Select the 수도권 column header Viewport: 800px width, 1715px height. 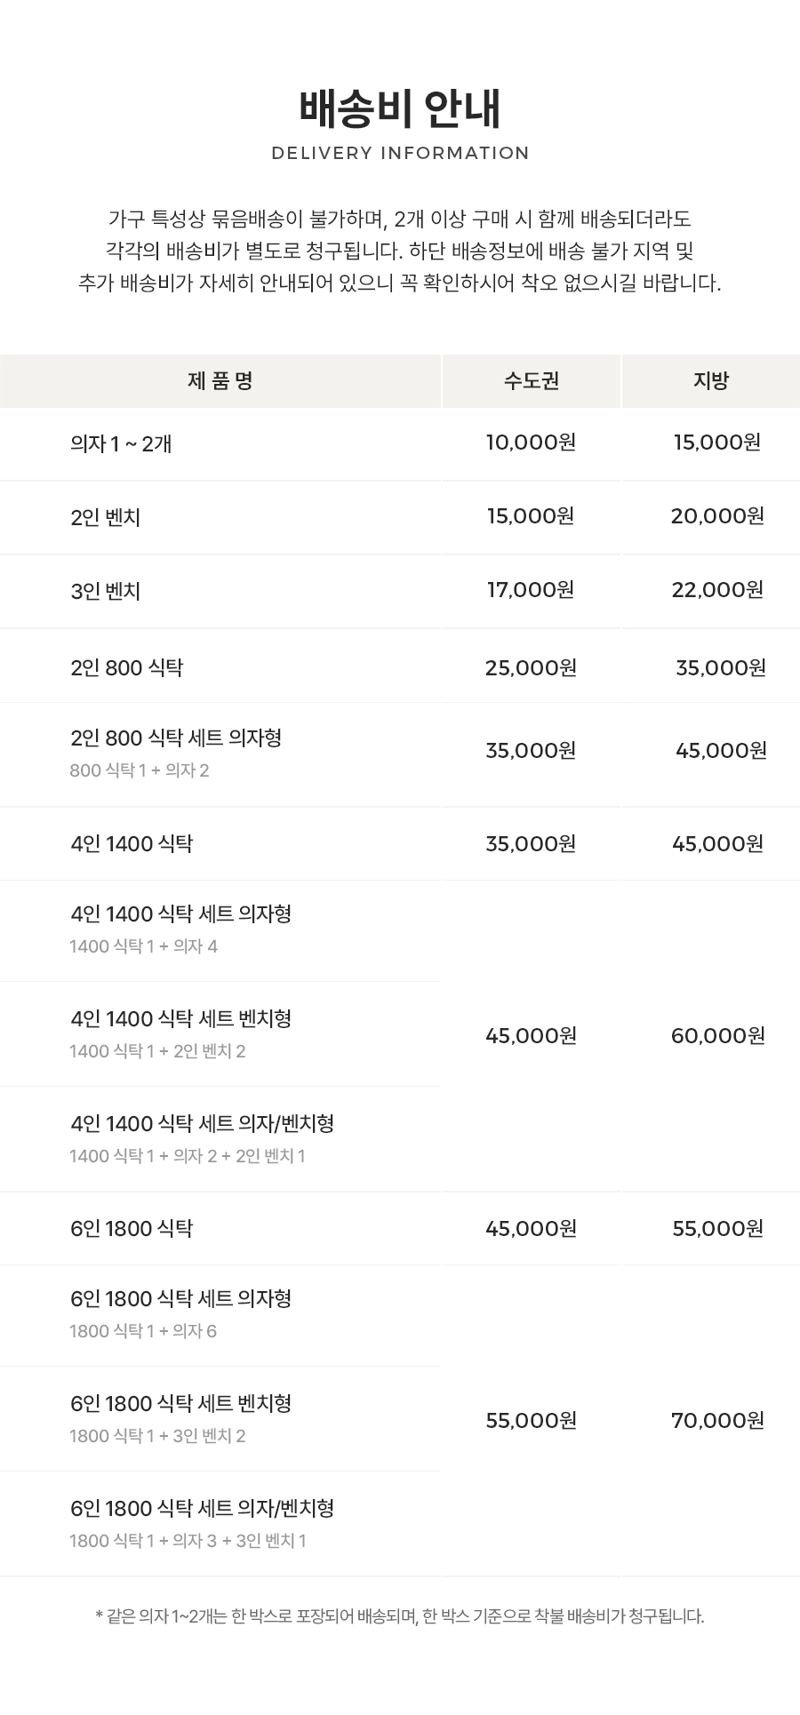[532, 381]
